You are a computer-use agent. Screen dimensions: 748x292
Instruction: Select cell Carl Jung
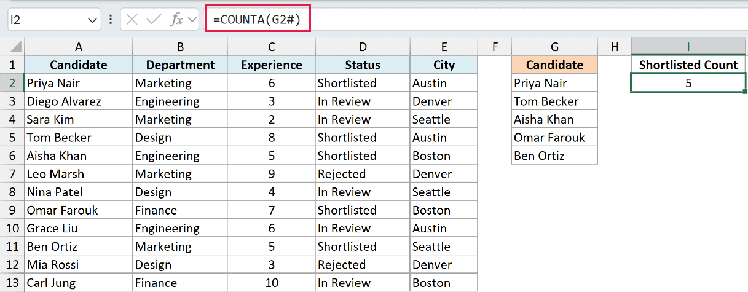(79, 283)
